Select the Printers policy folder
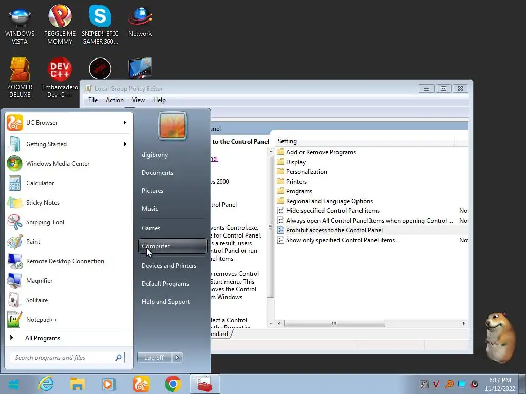Screen dimensions: 526x394 296,181
